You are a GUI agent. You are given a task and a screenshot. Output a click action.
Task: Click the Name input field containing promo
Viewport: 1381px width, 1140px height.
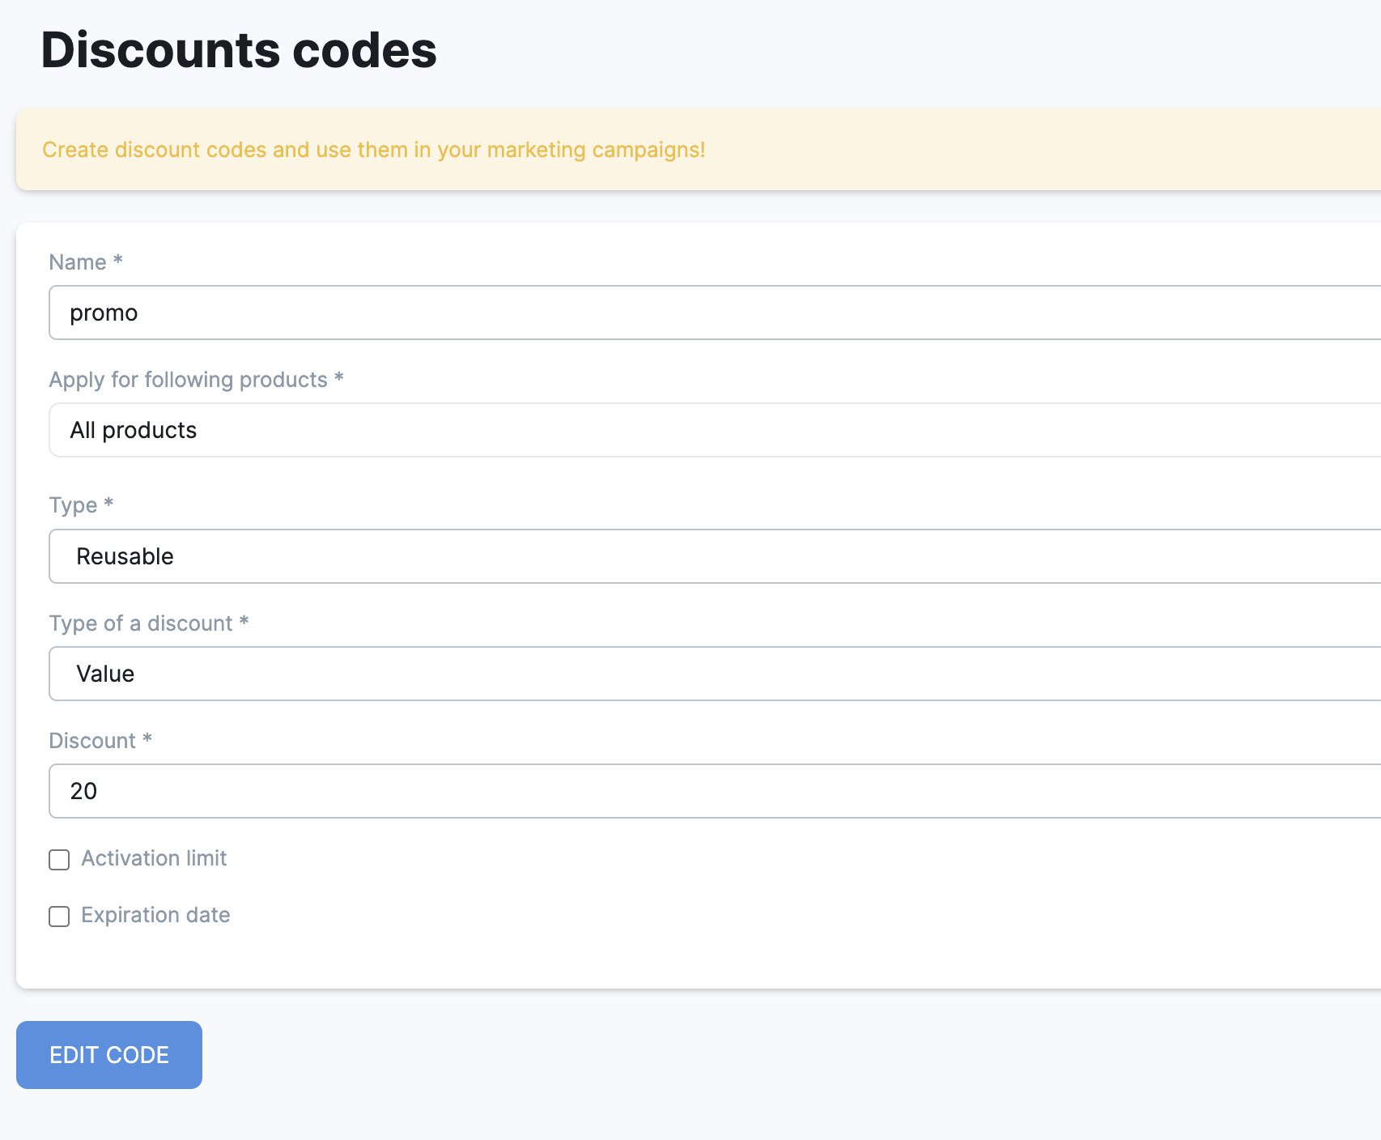tap(712, 313)
